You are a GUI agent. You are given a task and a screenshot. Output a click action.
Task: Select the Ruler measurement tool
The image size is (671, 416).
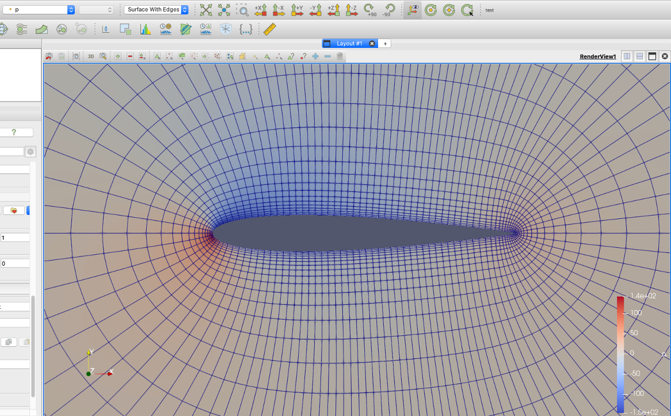(x=269, y=29)
